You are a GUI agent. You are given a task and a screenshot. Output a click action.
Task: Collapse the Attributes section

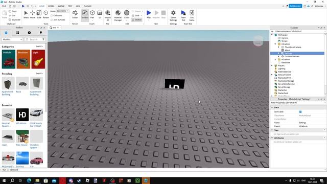[x=272, y=138]
